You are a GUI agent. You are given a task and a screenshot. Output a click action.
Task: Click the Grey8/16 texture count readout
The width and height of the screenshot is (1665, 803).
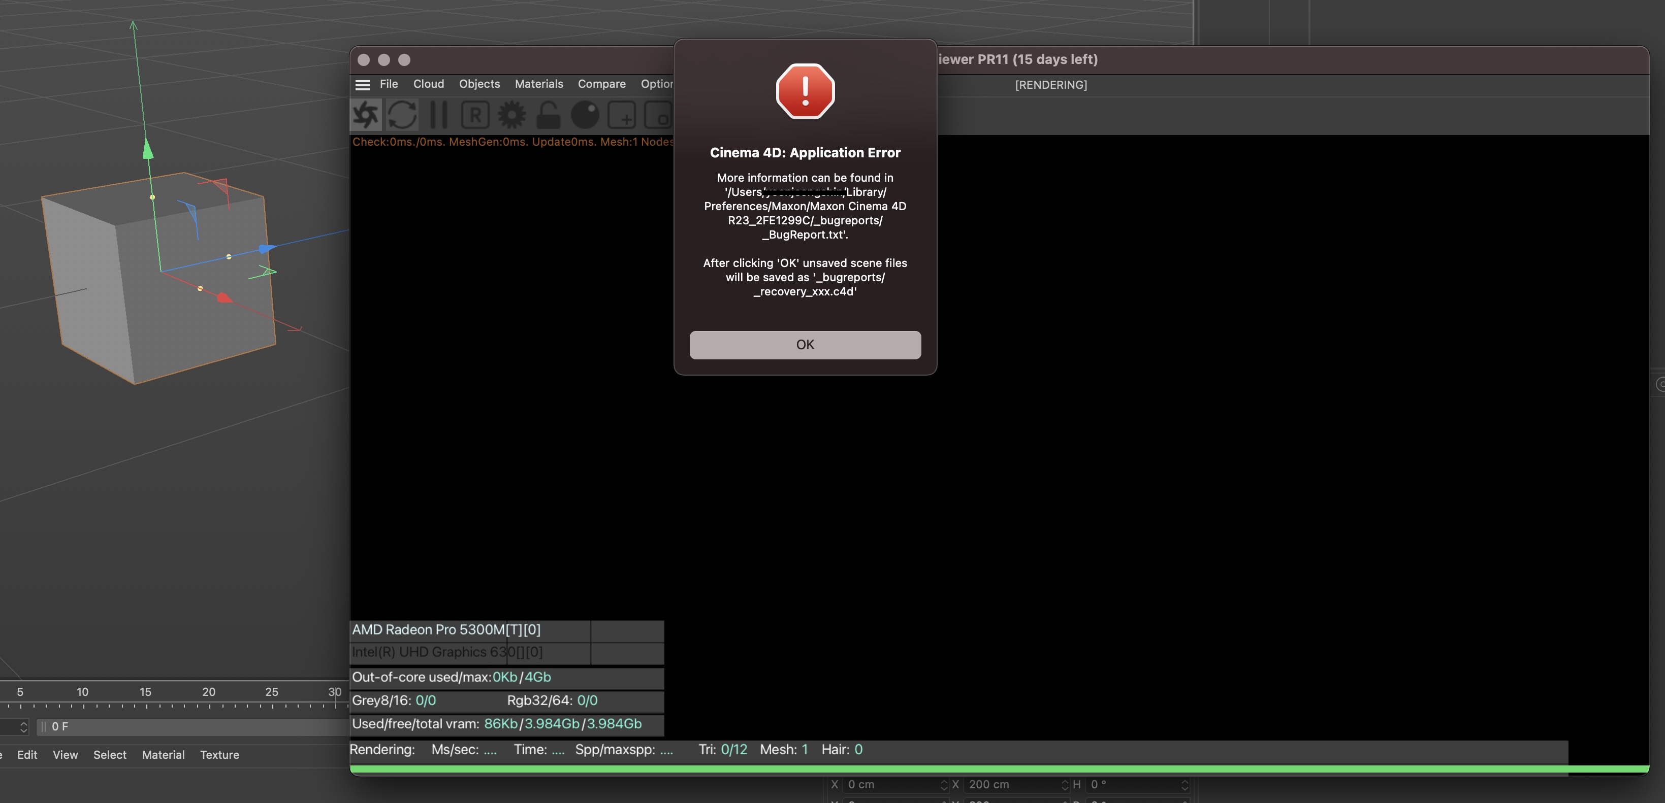(x=394, y=700)
